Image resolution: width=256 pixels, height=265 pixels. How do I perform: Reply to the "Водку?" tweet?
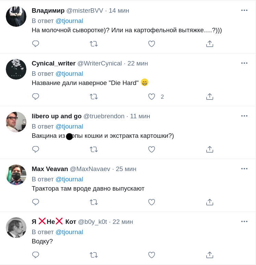[36, 255]
